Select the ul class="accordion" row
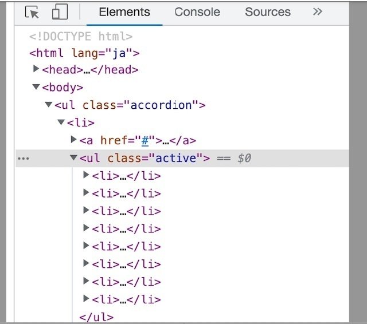The height and width of the screenshot is (324, 367). tap(130, 105)
